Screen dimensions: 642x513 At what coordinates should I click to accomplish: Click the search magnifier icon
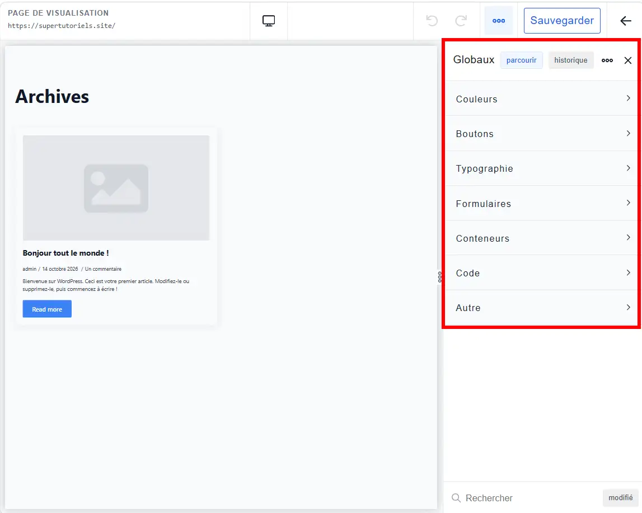pyautogui.click(x=456, y=498)
